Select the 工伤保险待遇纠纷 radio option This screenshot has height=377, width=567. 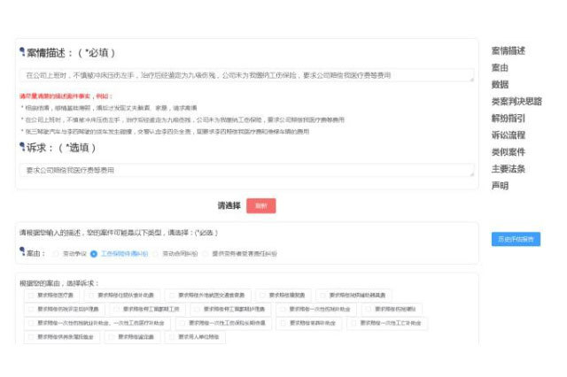click(x=94, y=254)
